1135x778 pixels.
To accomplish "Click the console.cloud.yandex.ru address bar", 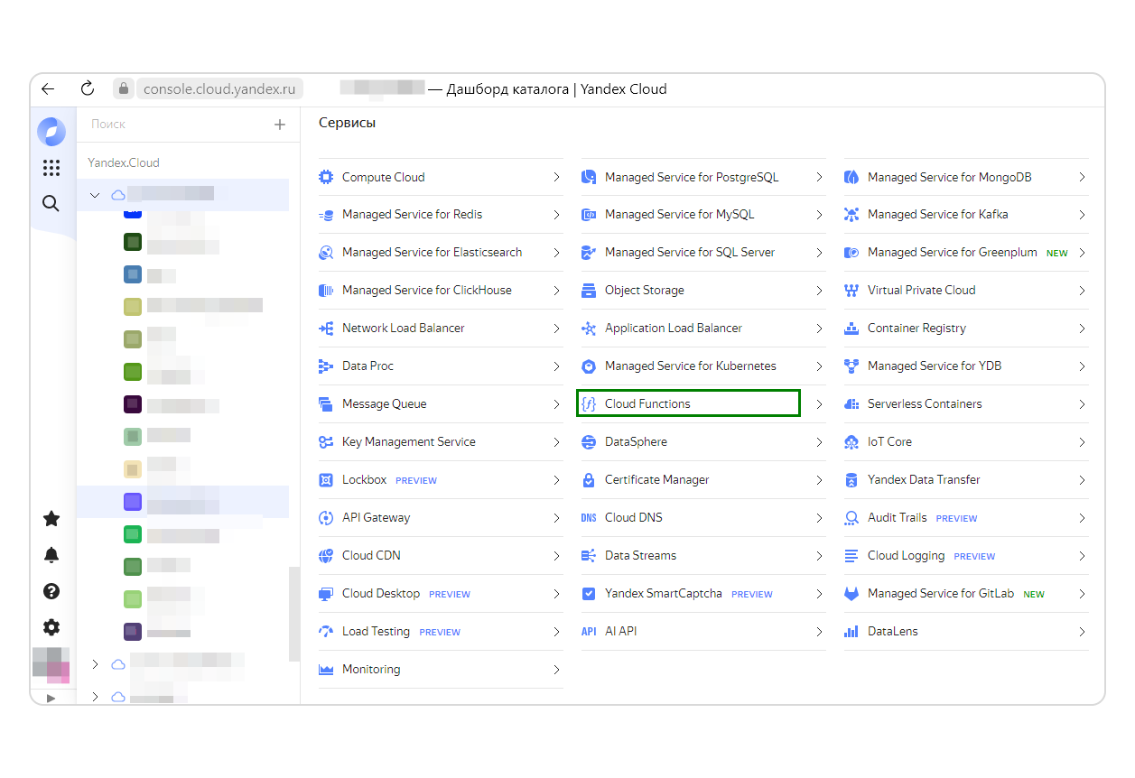I will (x=219, y=89).
